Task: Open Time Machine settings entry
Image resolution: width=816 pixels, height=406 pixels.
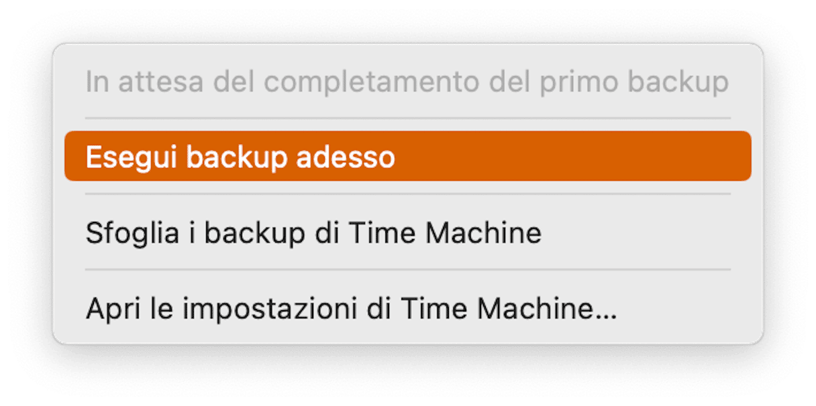Action: (407, 309)
